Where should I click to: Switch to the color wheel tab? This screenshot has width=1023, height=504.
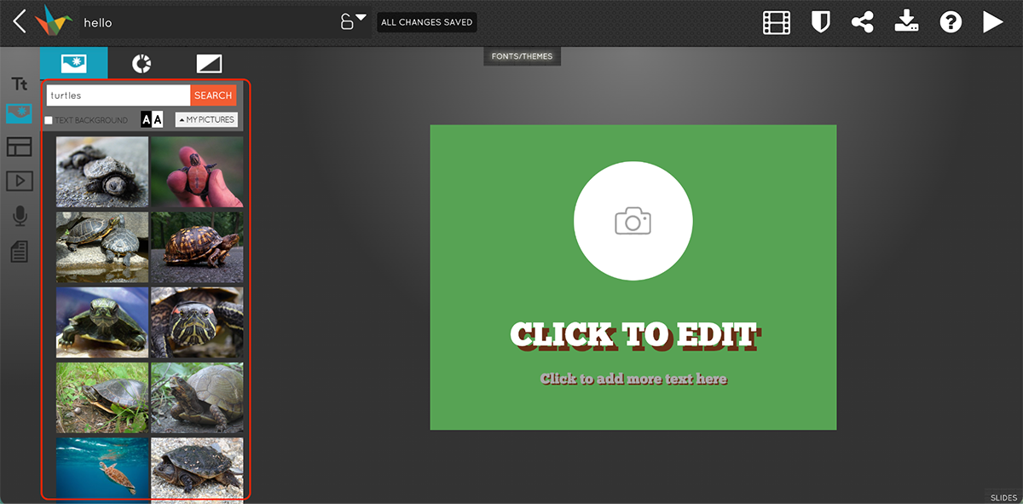141,63
